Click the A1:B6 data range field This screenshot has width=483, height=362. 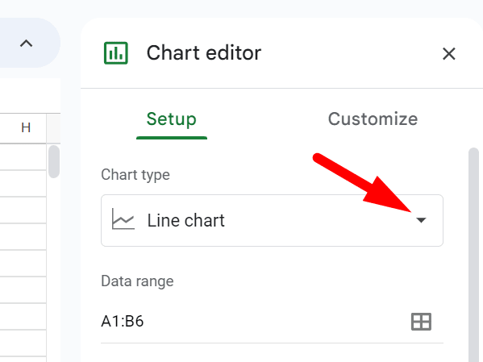(x=272, y=322)
